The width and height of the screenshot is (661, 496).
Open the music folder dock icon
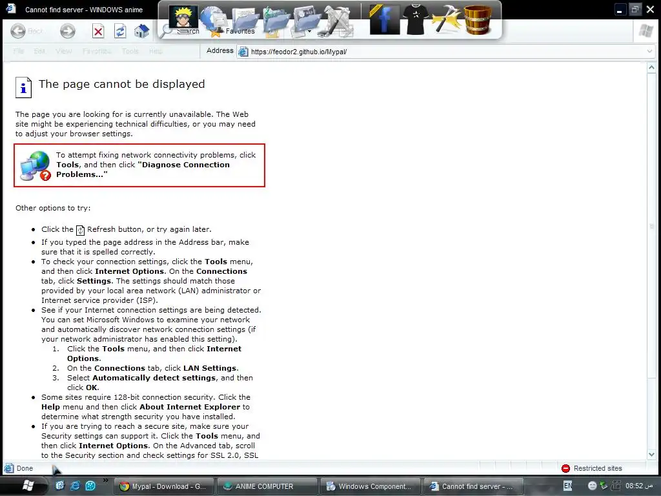[x=276, y=20]
